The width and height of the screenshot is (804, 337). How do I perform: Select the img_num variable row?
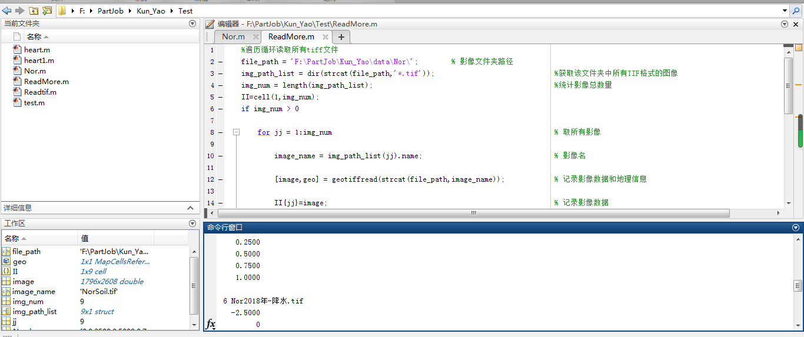pyautogui.click(x=95, y=302)
